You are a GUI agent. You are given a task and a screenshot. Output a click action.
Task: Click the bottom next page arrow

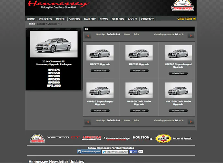[191, 122]
